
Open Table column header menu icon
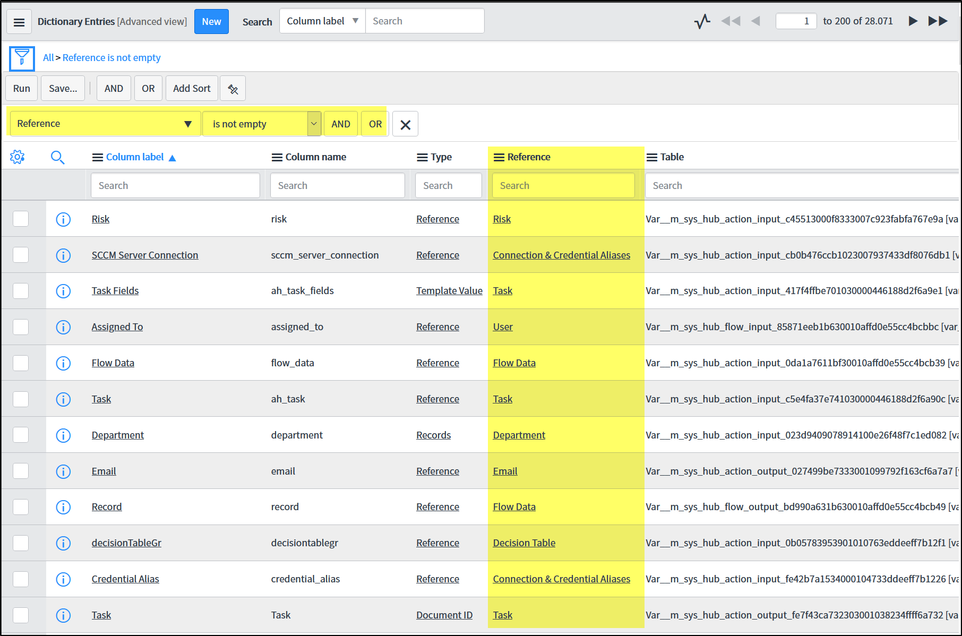coord(652,158)
